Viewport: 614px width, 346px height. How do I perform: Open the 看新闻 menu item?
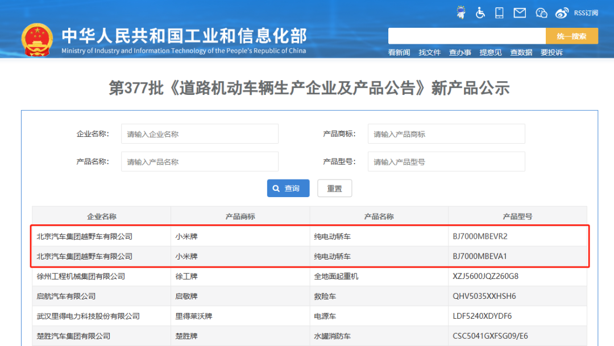[x=399, y=52]
